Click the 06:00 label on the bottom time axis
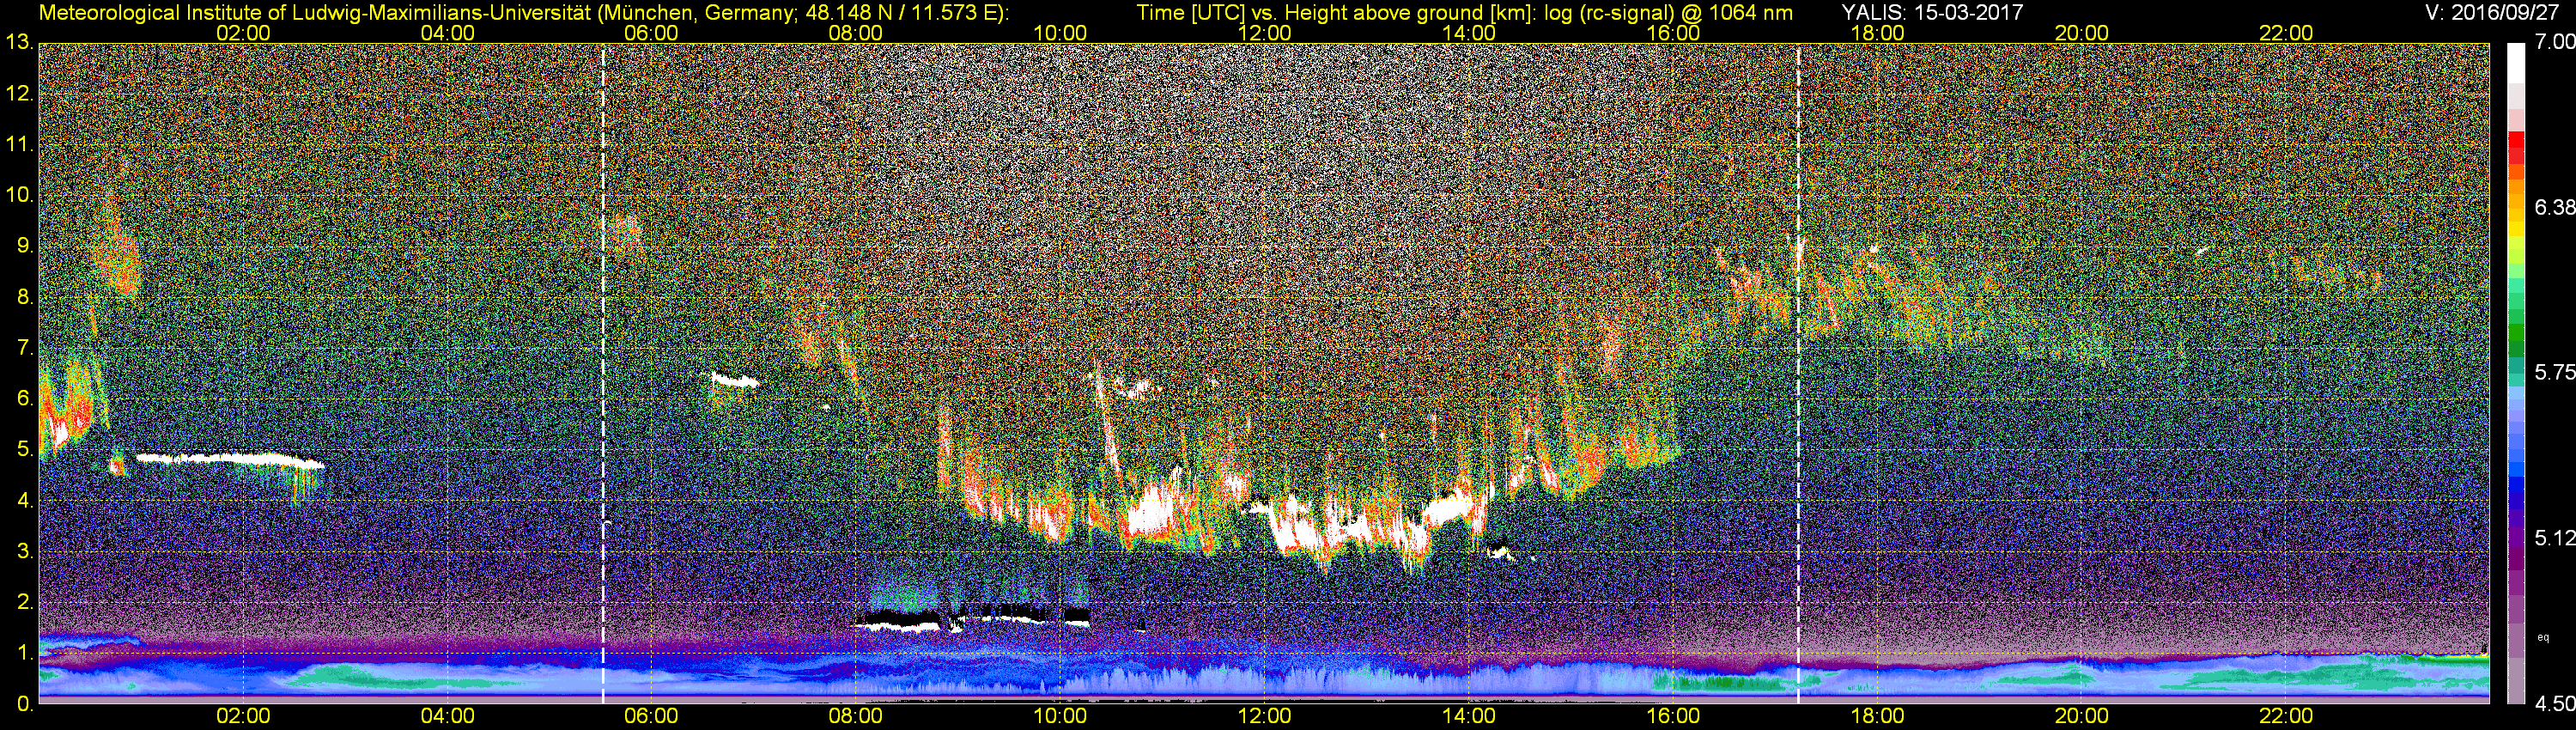Screen dimensions: 2576x730 [651, 717]
